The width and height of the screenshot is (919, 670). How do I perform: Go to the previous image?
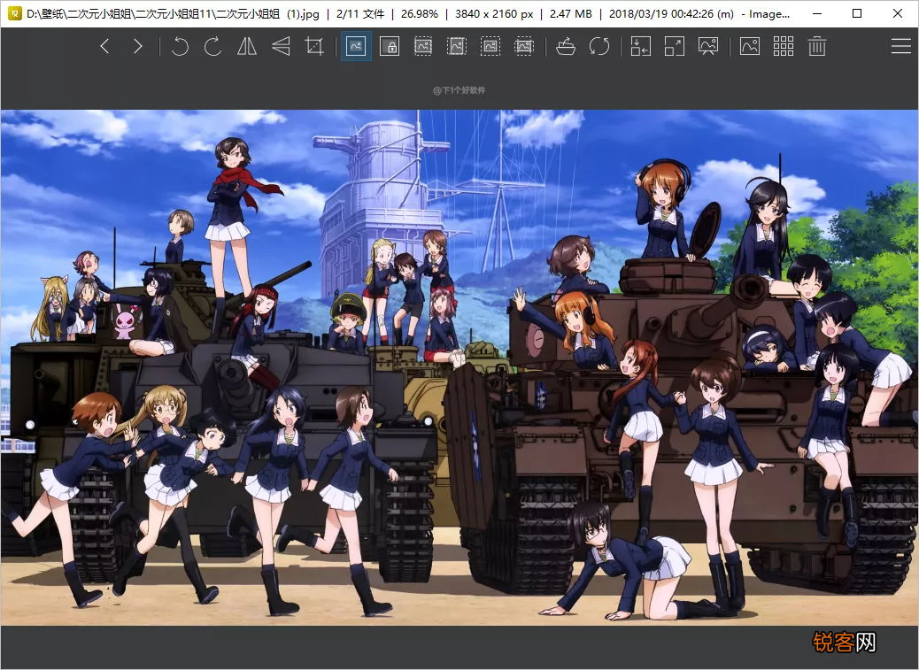(x=104, y=46)
